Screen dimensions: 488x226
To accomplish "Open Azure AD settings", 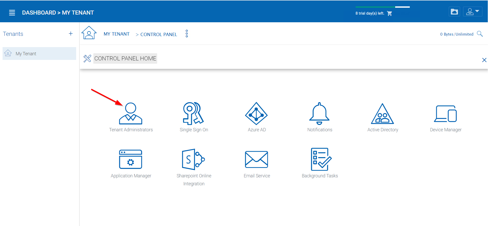I will tap(257, 117).
